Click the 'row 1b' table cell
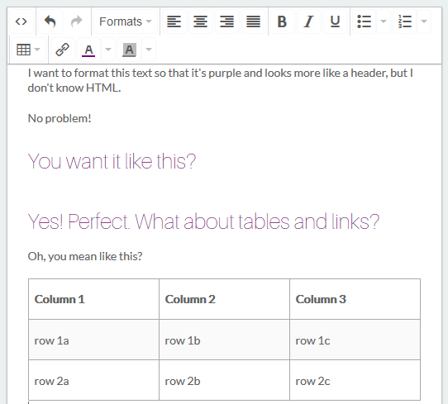448x404 pixels. tap(224, 340)
